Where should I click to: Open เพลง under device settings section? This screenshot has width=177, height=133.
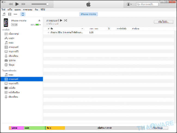[x=9, y=43]
